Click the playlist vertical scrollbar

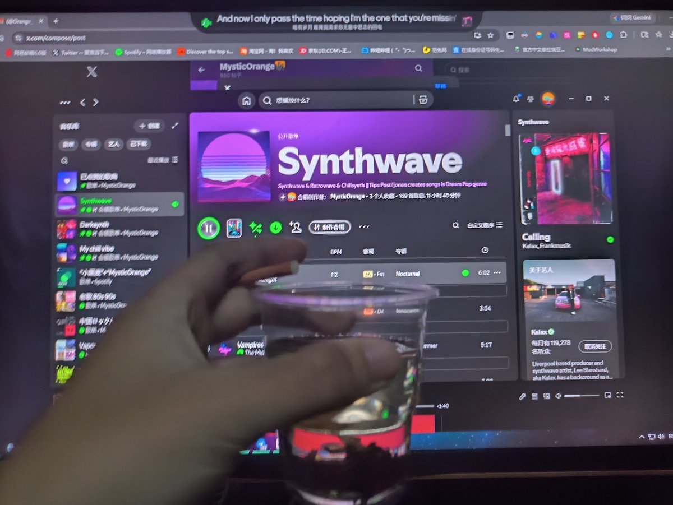coord(508,131)
